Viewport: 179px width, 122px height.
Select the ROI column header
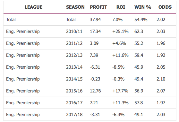[121, 7]
